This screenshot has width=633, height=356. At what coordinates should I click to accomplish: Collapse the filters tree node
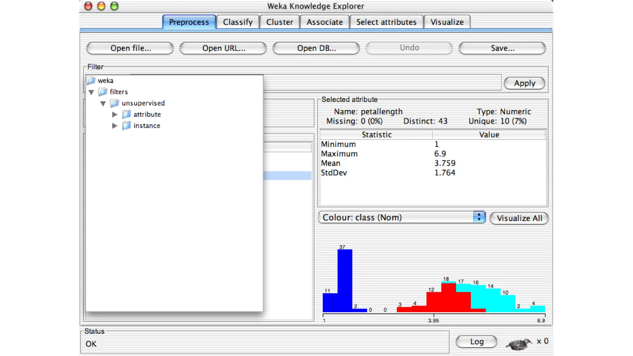click(x=91, y=92)
